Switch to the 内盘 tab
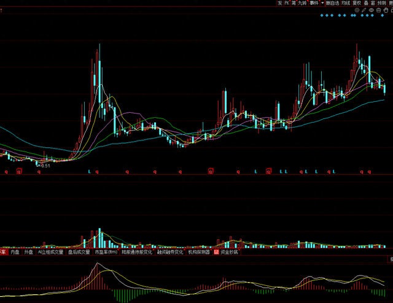393x303 pixels. 15,251
